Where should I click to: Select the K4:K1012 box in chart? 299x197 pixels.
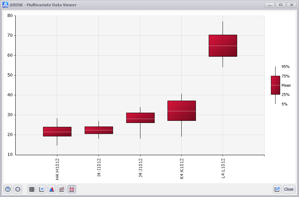pyautogui.click(x=181, y=111)
